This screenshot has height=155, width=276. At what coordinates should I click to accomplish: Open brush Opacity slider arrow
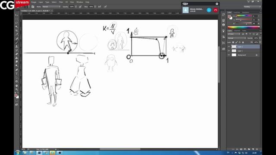coord(76,7)
